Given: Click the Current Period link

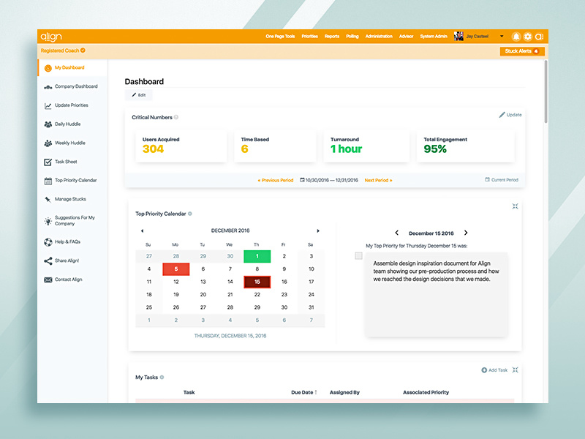Looking at the screenshot, I should 502,180.
